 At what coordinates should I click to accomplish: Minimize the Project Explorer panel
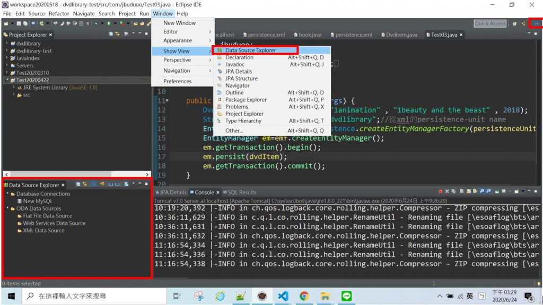coord(140,33)
